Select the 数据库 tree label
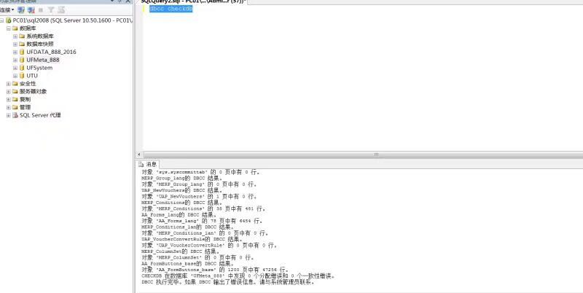 coord(28,28)
